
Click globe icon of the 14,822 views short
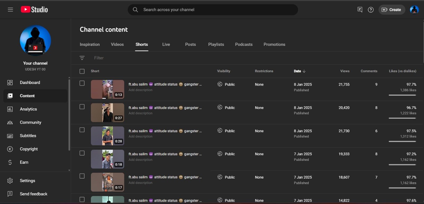pyautogui.click(x=220, y=200)
